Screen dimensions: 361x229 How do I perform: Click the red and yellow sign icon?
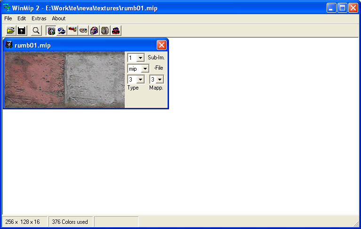[72, 31]
